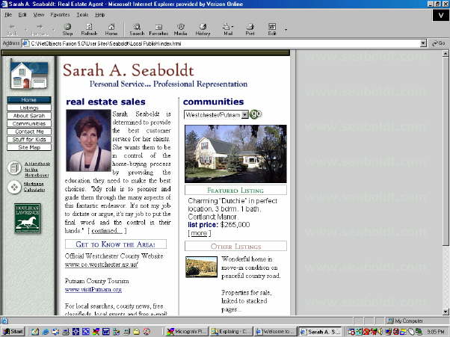Image resolution: width=450 pixels, height=337 pixels.
Task: Click the Go button beside the address bar
Action: 439,43
